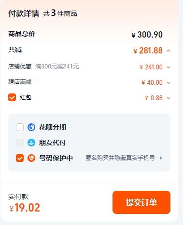Click the 号码保护中 label
The image size is (183, 225).
[x=56, y=158]
